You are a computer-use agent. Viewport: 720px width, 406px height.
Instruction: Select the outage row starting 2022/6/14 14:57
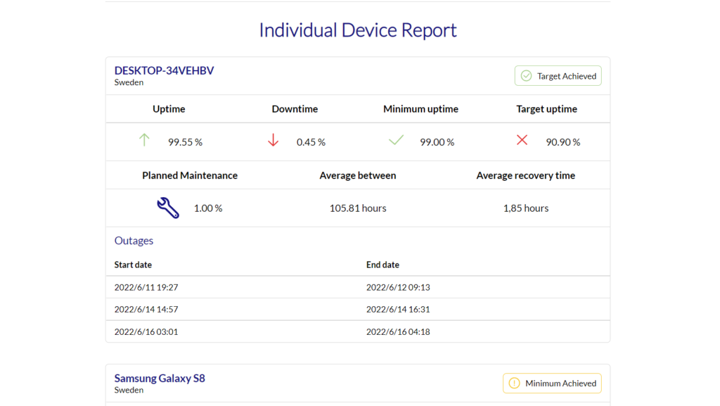click(x=358, y=310)
